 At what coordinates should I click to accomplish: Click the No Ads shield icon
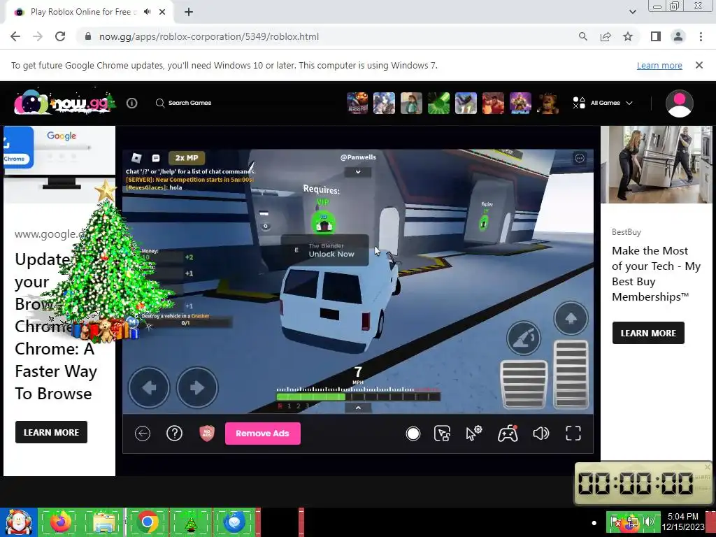[207, 434]
